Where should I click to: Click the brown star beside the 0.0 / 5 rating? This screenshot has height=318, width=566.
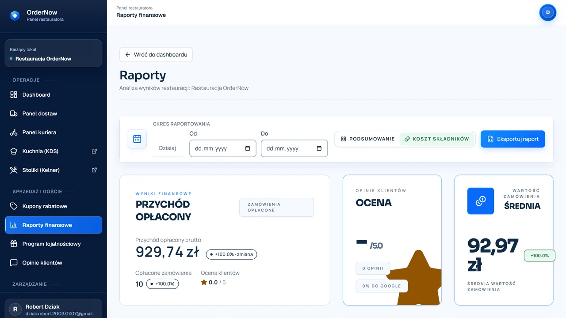(204, 282)
